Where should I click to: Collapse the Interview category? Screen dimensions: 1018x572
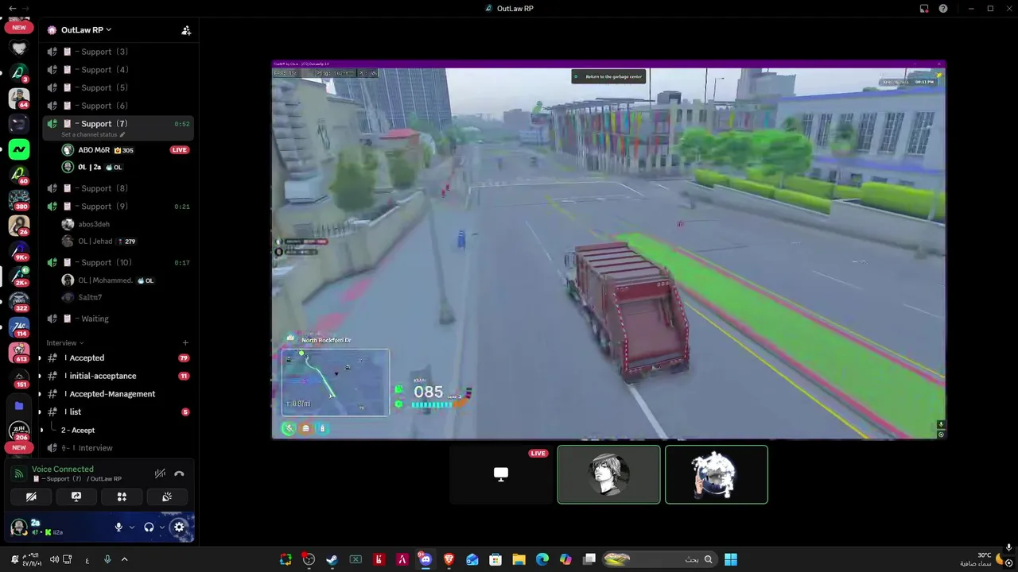64,343
